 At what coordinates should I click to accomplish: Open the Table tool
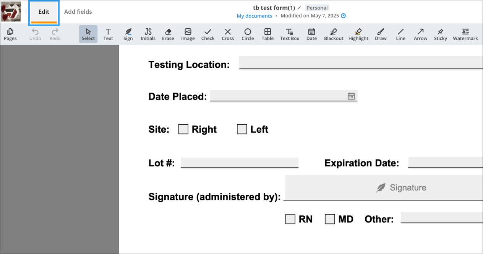(x=267, y=34)
